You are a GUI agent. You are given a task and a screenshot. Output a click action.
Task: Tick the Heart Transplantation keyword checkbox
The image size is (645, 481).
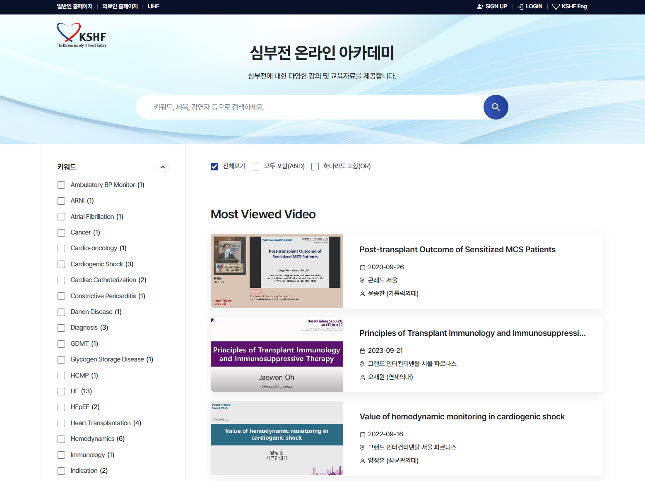pos(61,424)
